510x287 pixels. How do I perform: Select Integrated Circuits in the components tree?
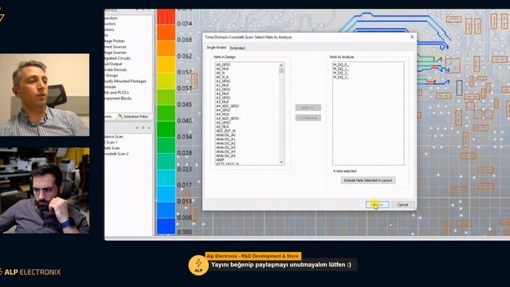[x=117, y=58]
